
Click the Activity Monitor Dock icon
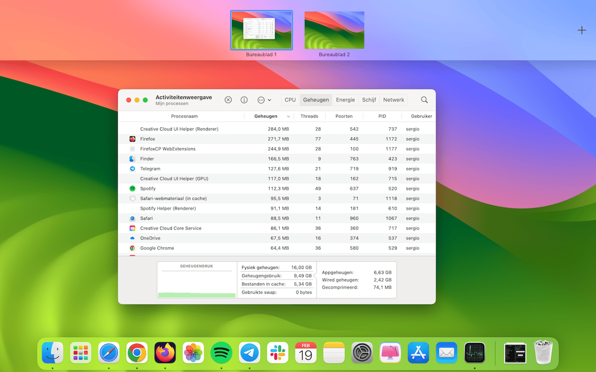tap(474, 352)
